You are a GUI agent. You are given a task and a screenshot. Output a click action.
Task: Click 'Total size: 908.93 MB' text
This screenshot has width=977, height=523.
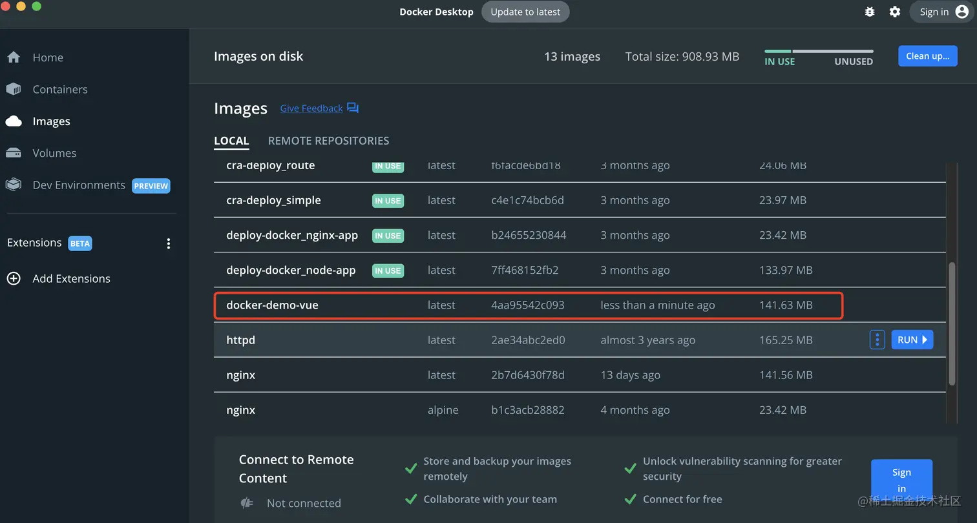click(682, 57)
